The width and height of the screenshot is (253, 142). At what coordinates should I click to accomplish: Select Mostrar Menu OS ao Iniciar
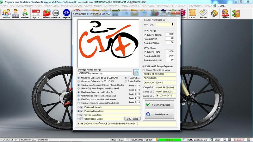click(144, 70)
